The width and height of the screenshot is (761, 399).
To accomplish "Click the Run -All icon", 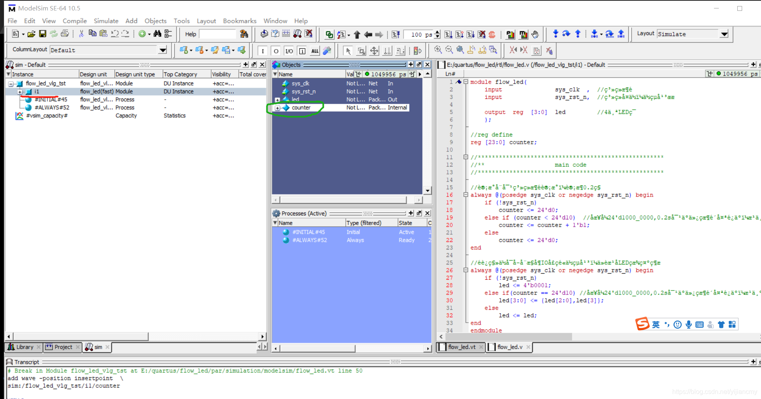I will click(x=471, y=35).
